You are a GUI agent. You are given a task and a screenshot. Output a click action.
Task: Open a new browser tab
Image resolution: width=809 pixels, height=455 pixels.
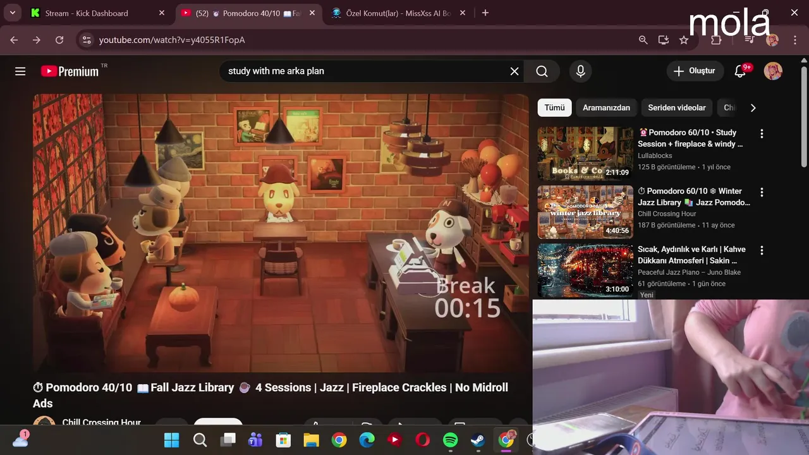(485, 13)
